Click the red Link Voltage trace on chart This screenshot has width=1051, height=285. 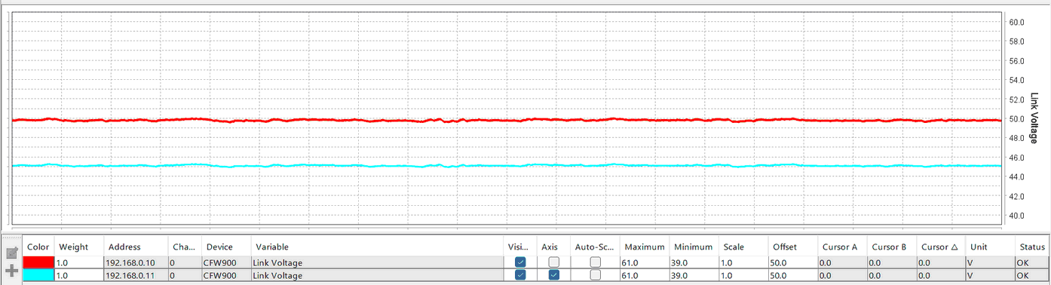coord(507,120)
